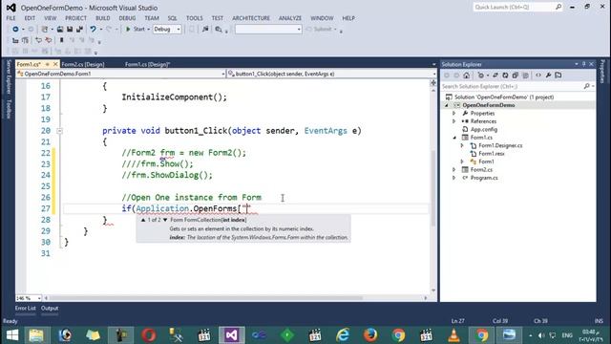Open the Properties side panel tab
The image size is (611, 344).
point(602,72)
